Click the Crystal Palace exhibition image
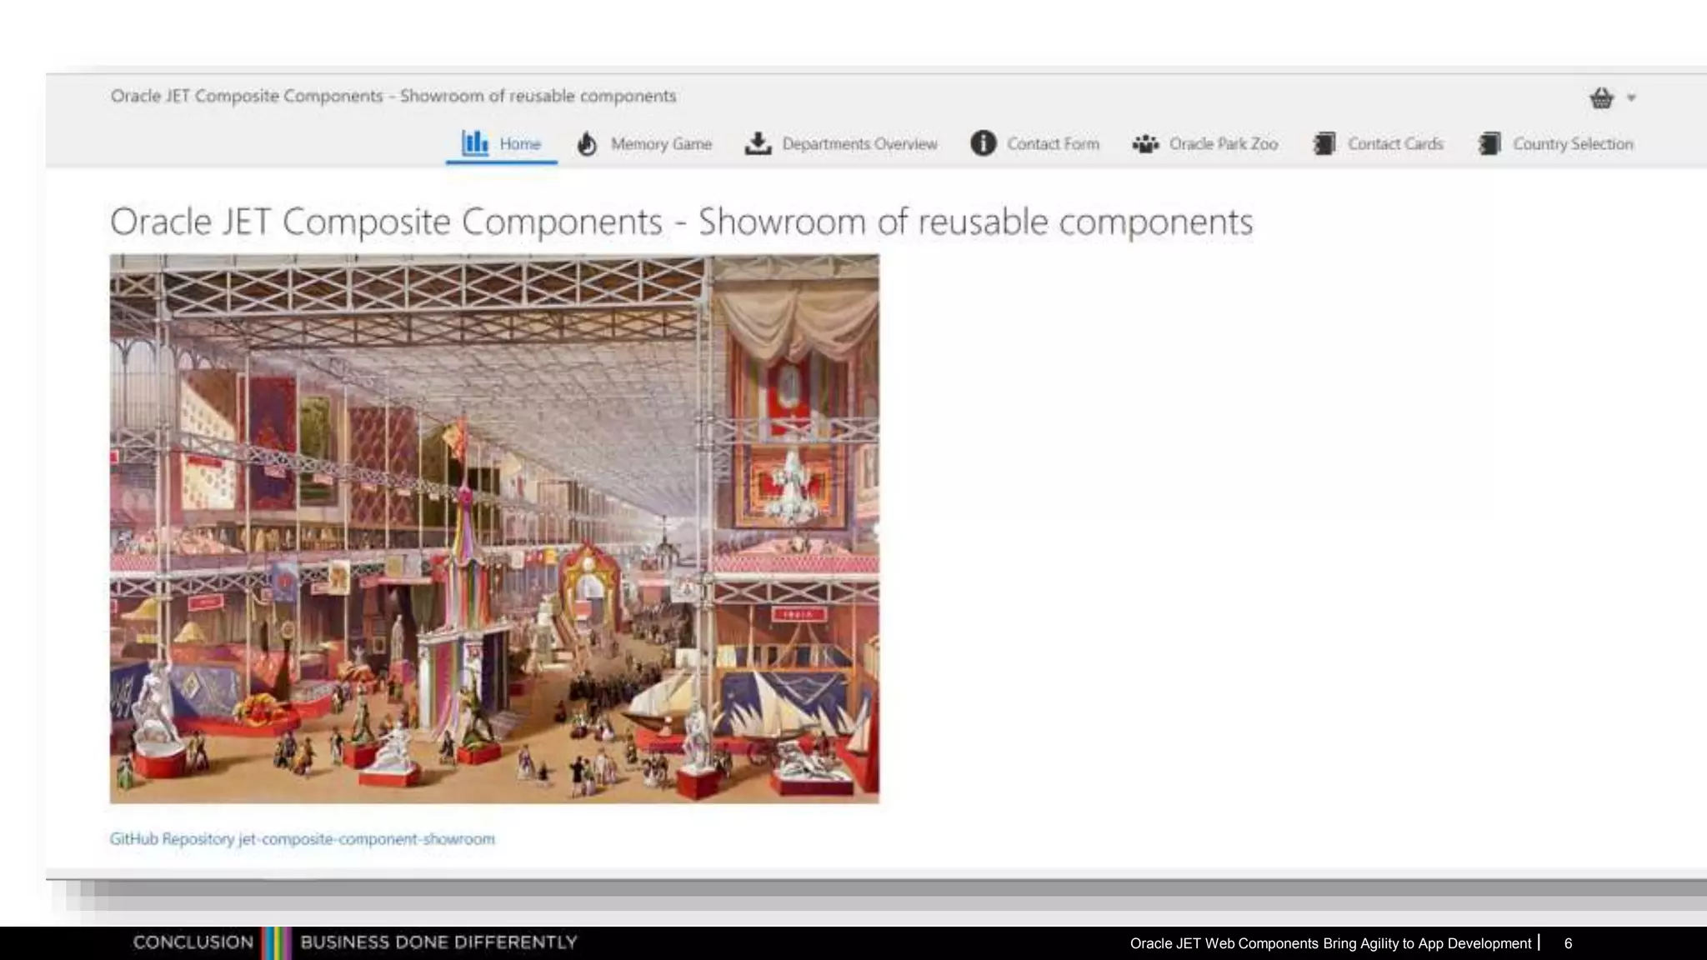This screenshot has height=960, width=1707. [494, 529]
